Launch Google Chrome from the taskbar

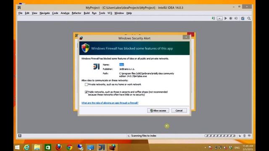coord(69,147)
